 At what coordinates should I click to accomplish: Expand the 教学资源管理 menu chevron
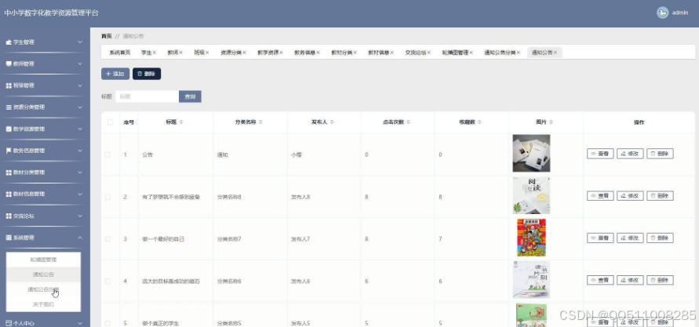tap(80, 129)
